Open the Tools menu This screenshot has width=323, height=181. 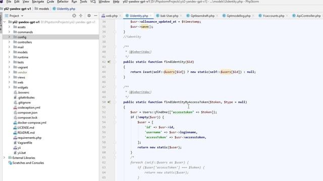[83, 2]
